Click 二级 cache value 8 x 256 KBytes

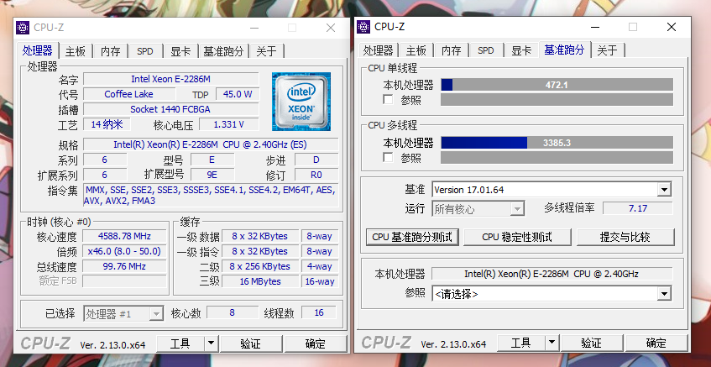pos(260,266)
